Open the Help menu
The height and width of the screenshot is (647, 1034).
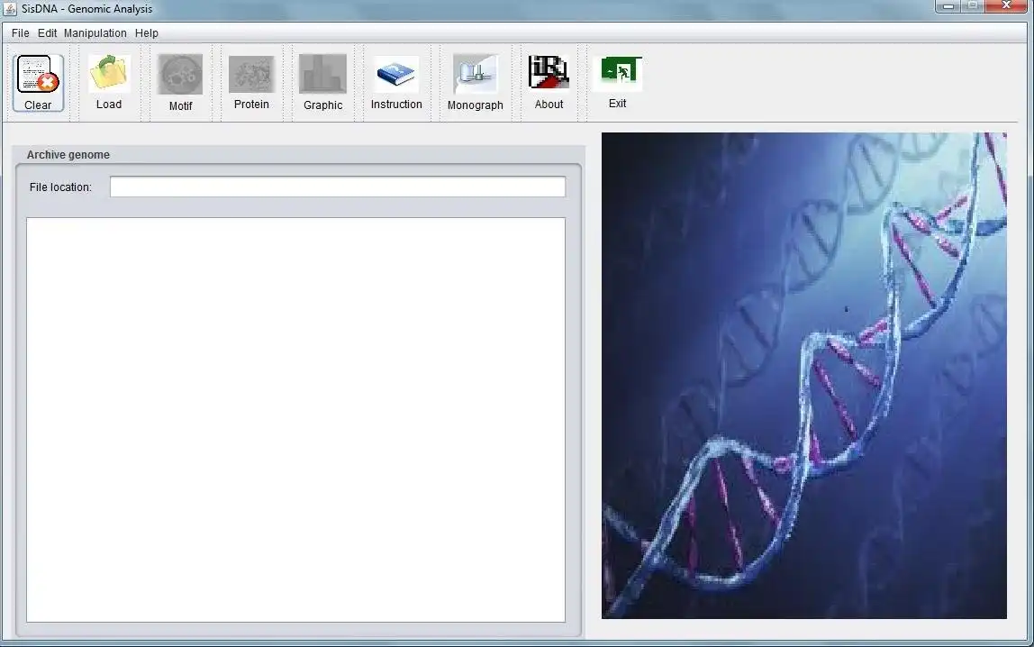[146, 32]
